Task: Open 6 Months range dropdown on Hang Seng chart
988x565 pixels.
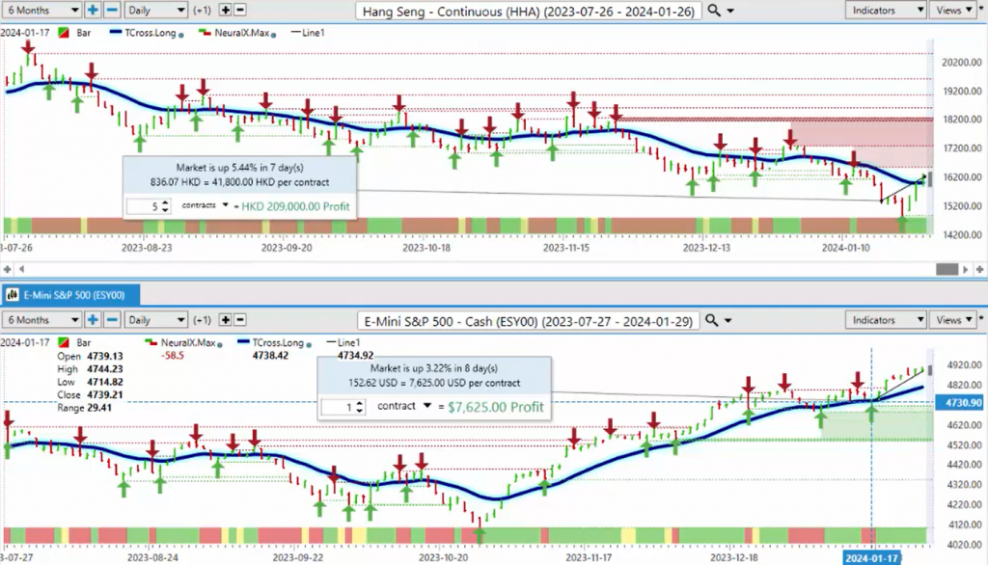Action: click(41, 10)
